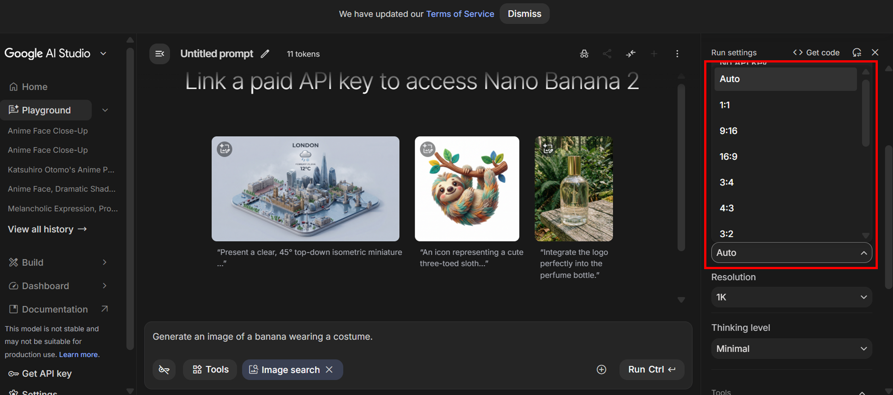The width and height of the screenshot is (893, 395).
Task: Click the edit title pencil icon
Action: (265, 54)
